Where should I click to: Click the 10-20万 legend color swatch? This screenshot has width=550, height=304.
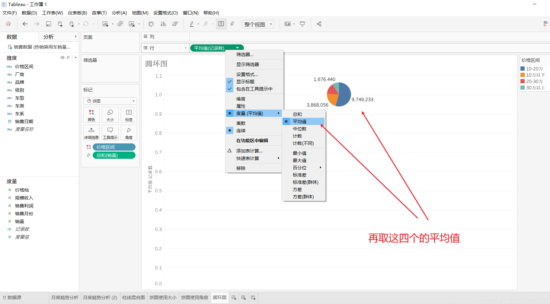click(523, 69)
